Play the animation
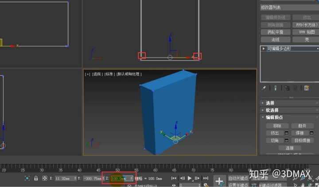The width and height of the screenshot is (319, 187). pos(190,178)
